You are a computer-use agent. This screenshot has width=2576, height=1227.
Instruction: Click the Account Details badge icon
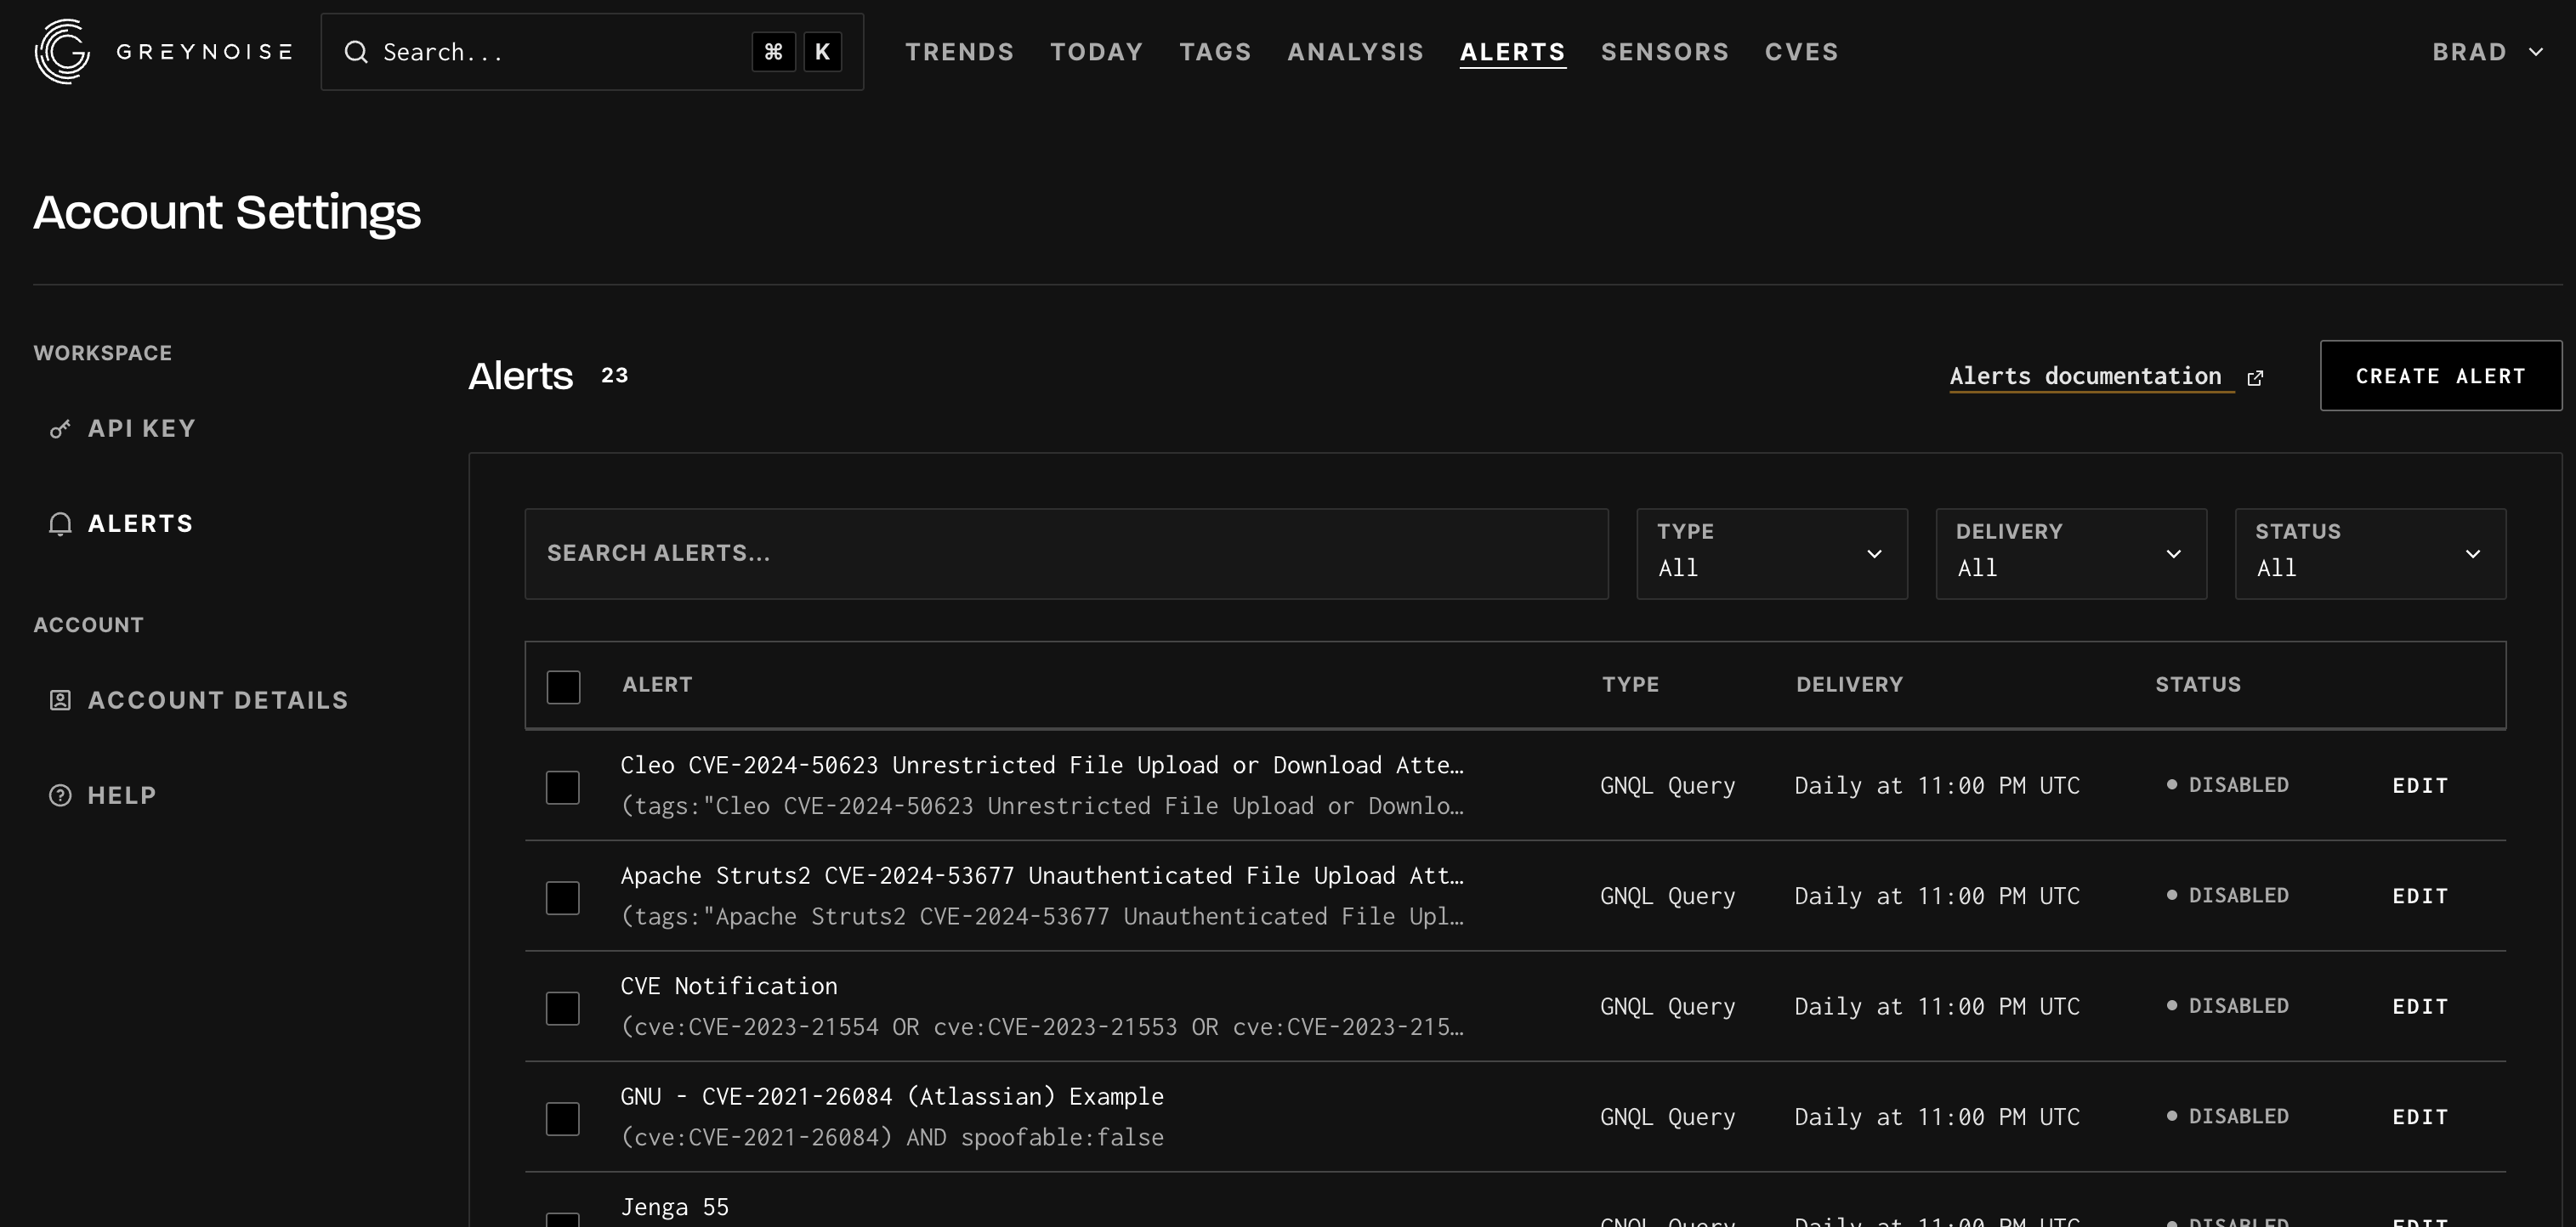pos(60,700)
